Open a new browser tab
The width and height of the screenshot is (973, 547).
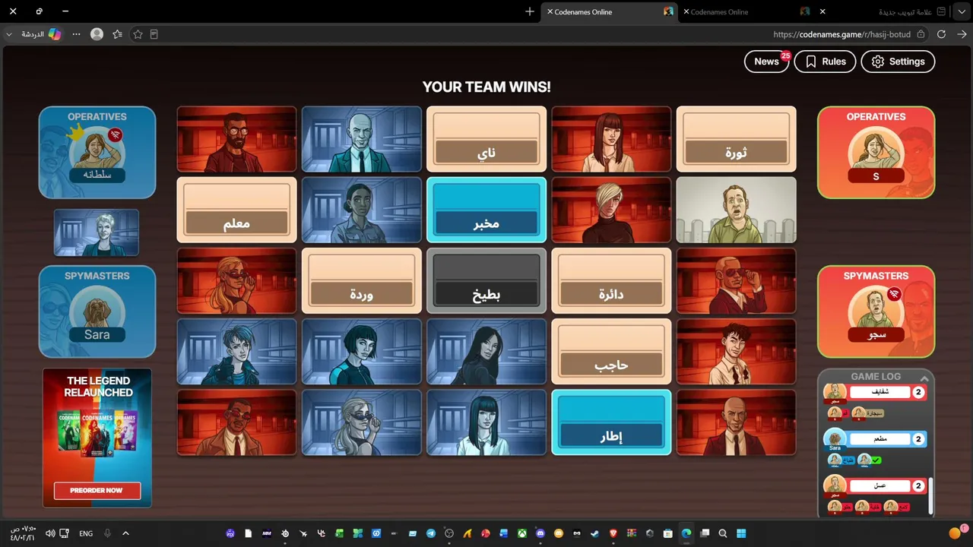pyautogui.click(x=530, y=12)
